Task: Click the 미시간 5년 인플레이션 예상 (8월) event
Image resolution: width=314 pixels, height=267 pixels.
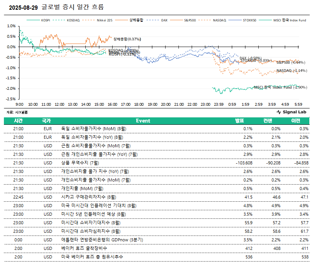Action: pos(93,214)
